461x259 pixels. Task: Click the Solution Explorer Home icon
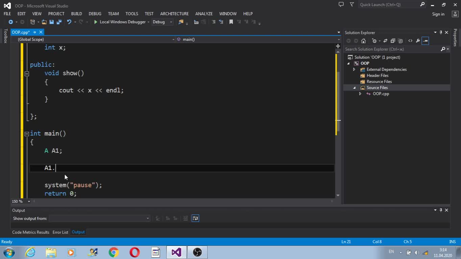click(363, 41)
